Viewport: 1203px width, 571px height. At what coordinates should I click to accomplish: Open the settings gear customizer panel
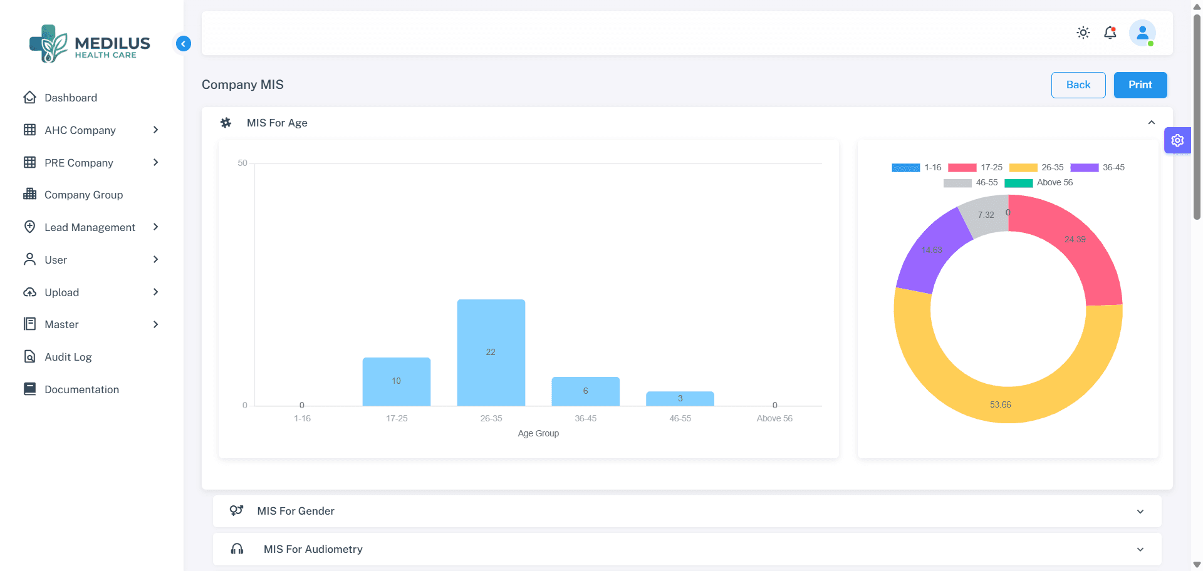[1177, 140]
